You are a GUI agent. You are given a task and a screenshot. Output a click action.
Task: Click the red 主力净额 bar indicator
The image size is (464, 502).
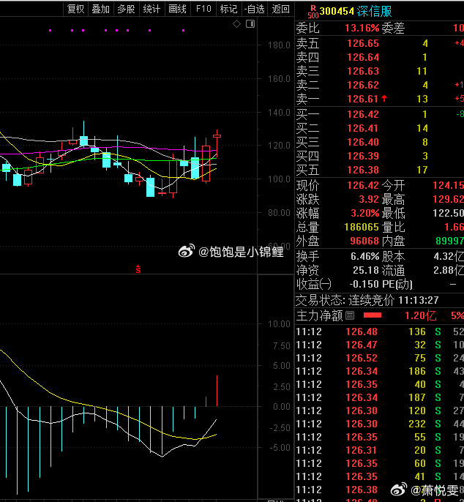(x=373, y=315)
